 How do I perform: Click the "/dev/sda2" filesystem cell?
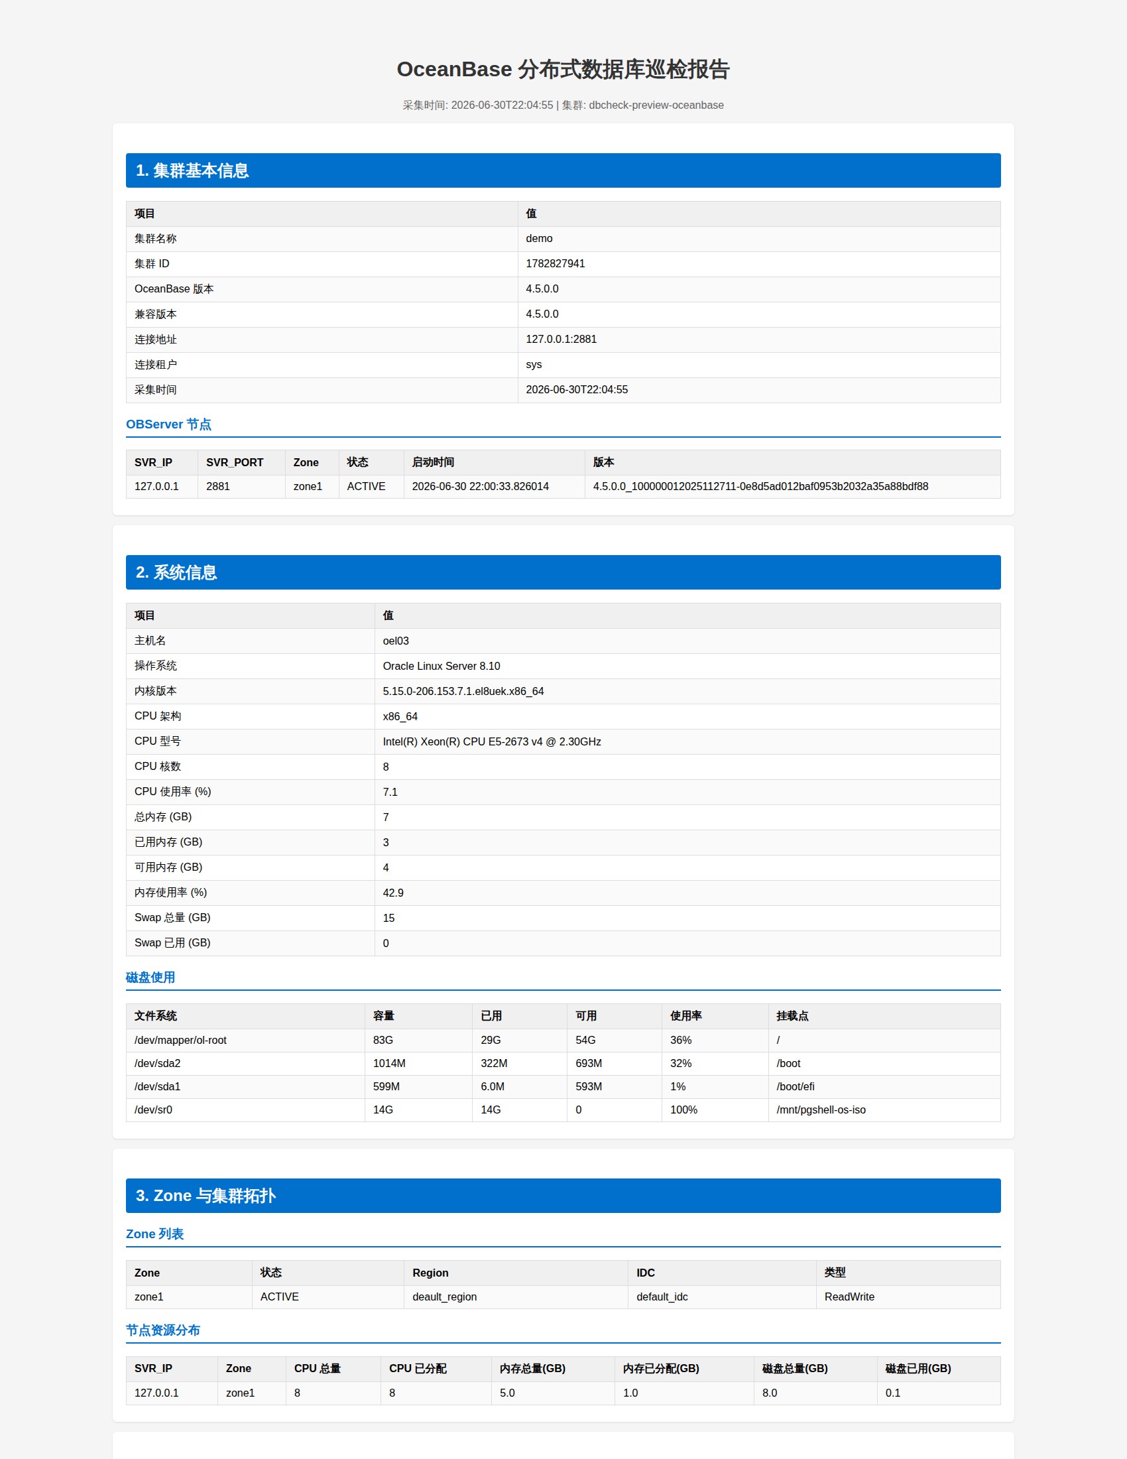coord(158,1064)
